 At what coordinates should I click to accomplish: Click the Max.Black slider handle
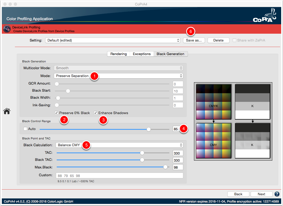pyautogui.click(x=165, y=167)
